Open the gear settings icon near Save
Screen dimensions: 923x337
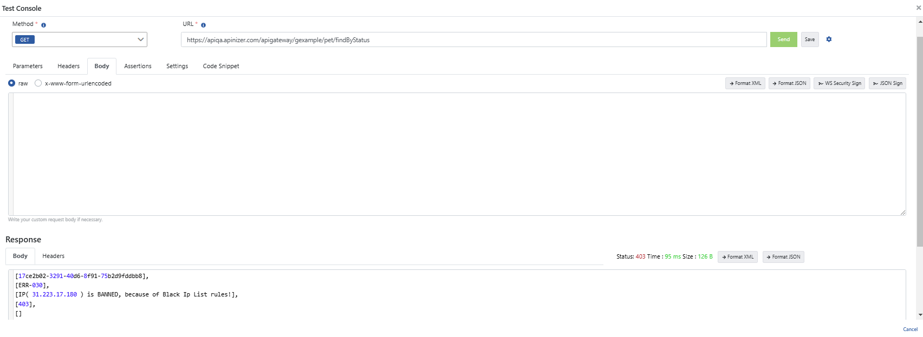coord(829,39)
